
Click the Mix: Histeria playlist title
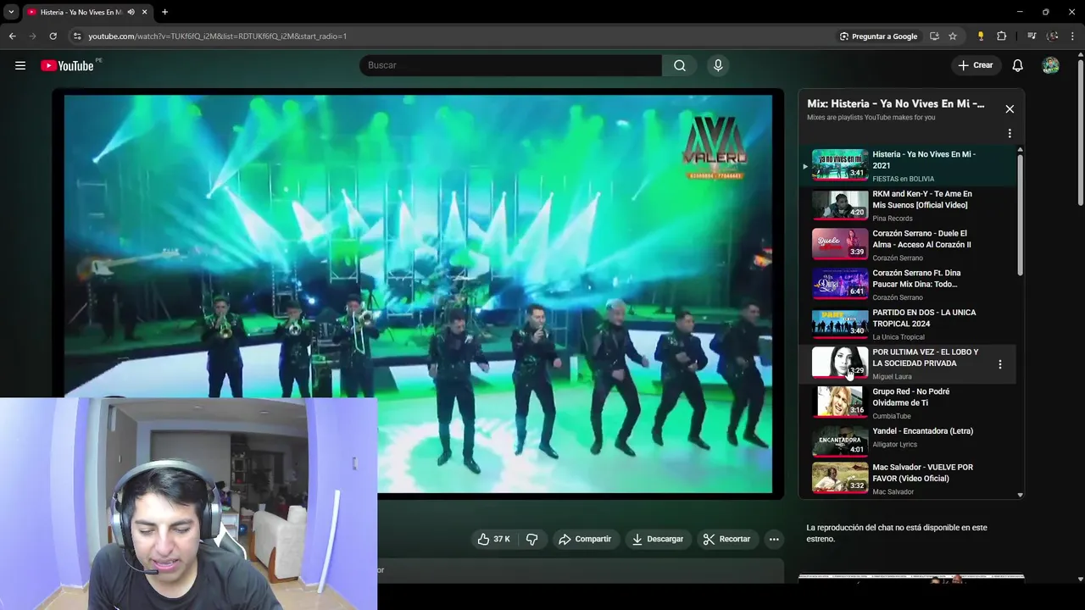point(895,103)
